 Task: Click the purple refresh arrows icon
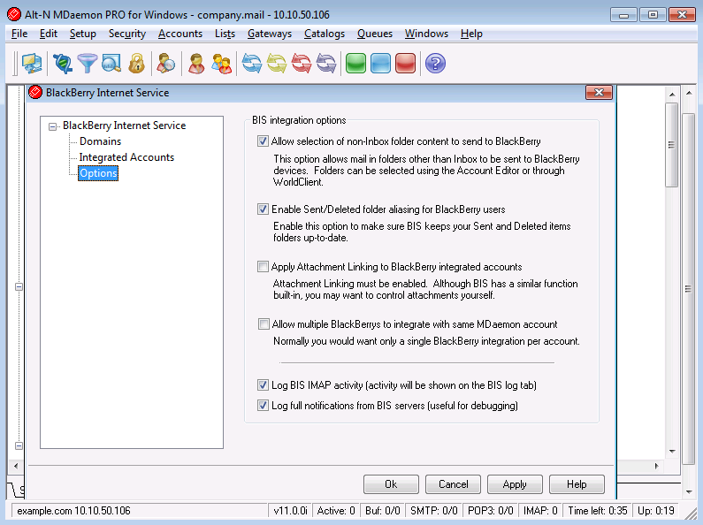tap(326, 63)
